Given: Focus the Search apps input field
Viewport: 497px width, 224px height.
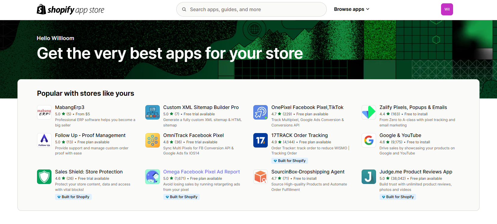Looking at the screenshot, I should click(252, 9).
